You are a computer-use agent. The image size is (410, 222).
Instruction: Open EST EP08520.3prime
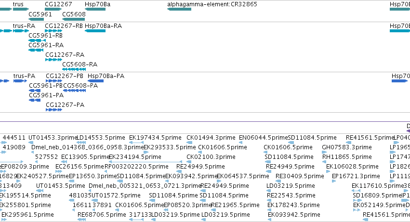pos(187,206)
